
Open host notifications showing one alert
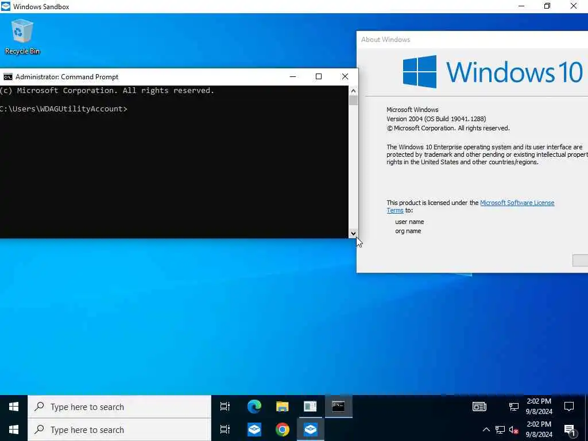coord(569,430)
